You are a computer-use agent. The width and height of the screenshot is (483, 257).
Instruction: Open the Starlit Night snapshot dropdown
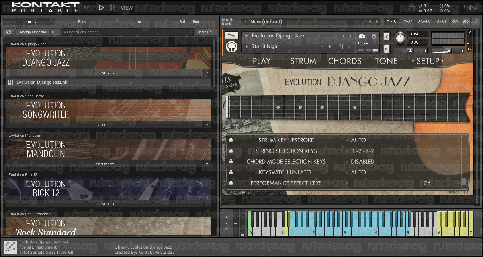click(247, 47)
